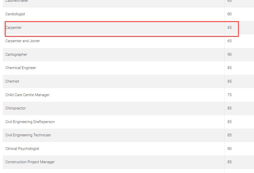
Task: Click the 85 value for Civil Engineering Technician
Action: (x=229, y=135)
